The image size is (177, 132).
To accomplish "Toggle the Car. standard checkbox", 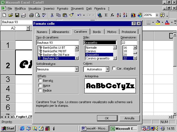I will pyautogui.click(x=114, y=68).
